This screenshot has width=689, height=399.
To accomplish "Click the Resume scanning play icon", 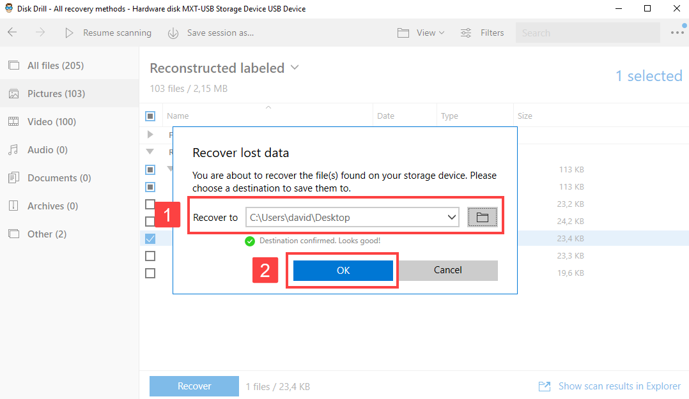I will [x=70, y=33].
